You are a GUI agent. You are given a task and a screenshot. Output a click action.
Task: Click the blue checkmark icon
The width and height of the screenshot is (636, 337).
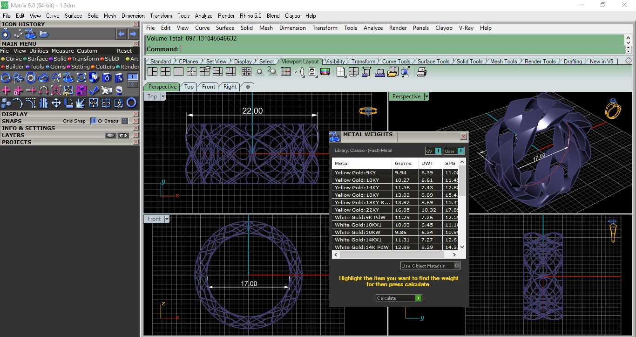pyautogui.click(x=94, y=90)
